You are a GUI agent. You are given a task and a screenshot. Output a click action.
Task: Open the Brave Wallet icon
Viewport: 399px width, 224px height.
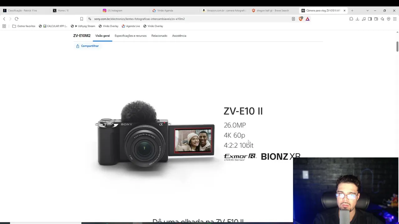click(x=376, y=19)
